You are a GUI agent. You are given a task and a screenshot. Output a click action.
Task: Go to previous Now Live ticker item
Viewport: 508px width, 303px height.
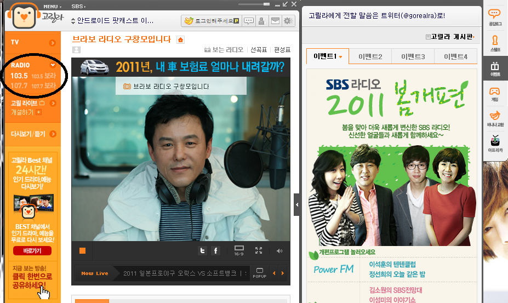pos(274,273)
